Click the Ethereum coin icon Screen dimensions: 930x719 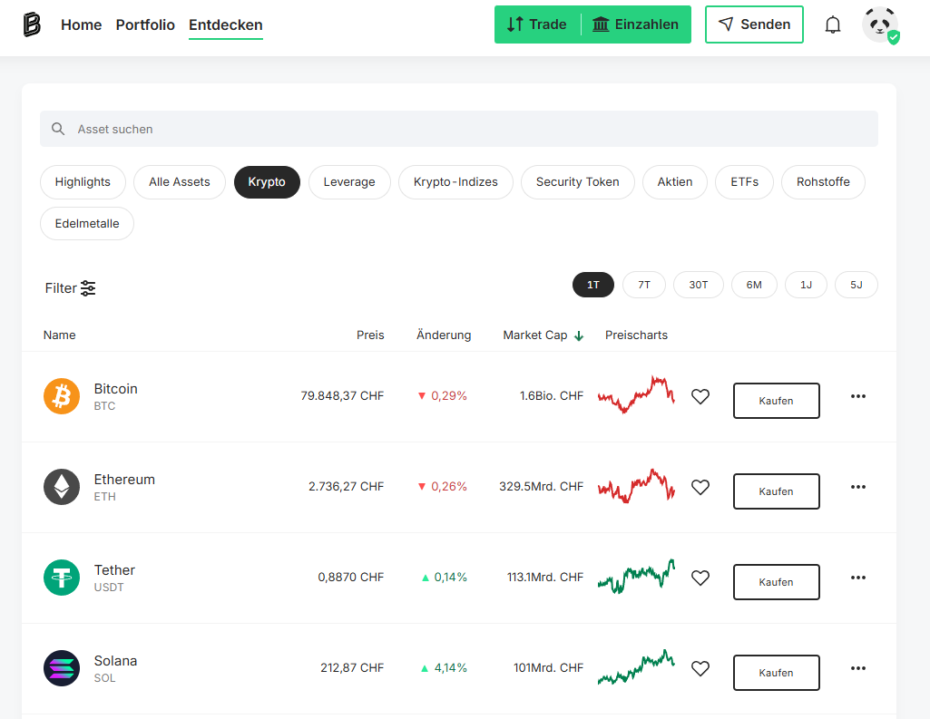pos(62,487)
